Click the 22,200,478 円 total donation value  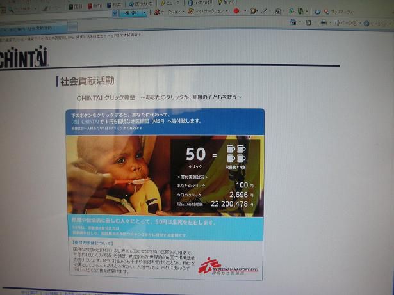coord(232,204)
